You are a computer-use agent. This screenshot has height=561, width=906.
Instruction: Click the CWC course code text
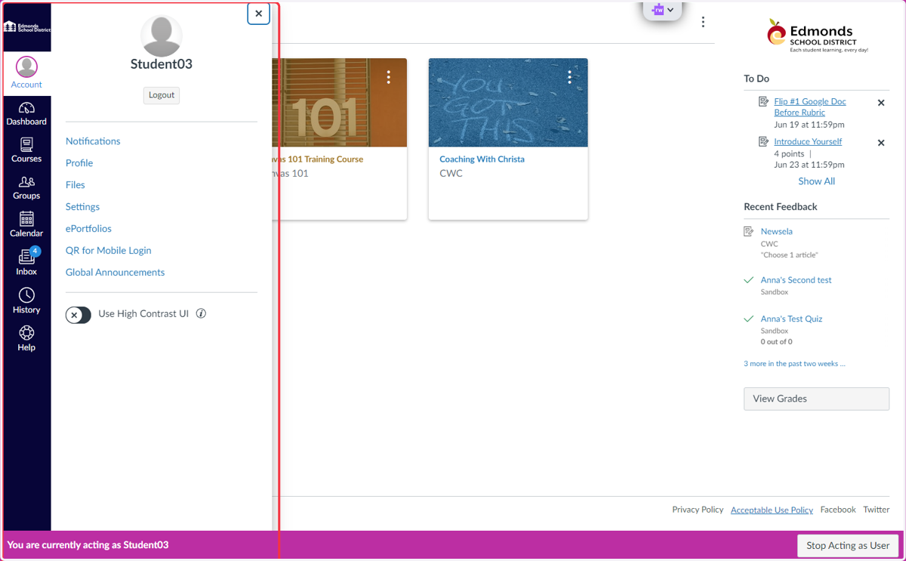[x=451, y=174]
